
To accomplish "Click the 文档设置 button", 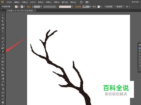I will 109,7.
